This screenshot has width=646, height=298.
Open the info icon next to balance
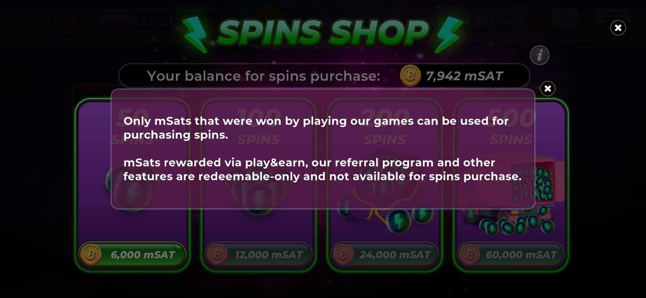click(x=540, y=55)
